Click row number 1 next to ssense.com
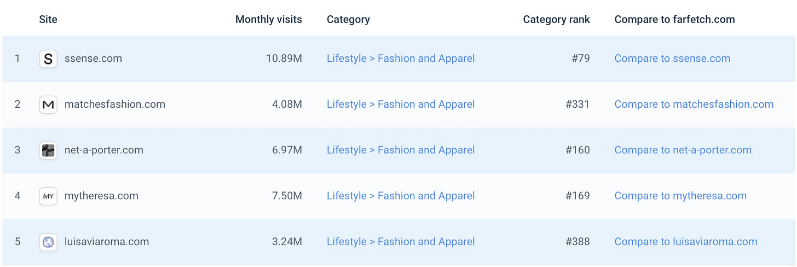The width and height of the screenshot is (797, 267). point(18,59)
